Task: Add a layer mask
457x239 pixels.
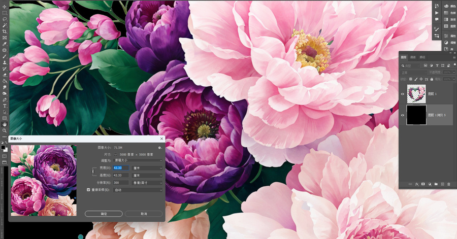Action: tap(423, 184)
